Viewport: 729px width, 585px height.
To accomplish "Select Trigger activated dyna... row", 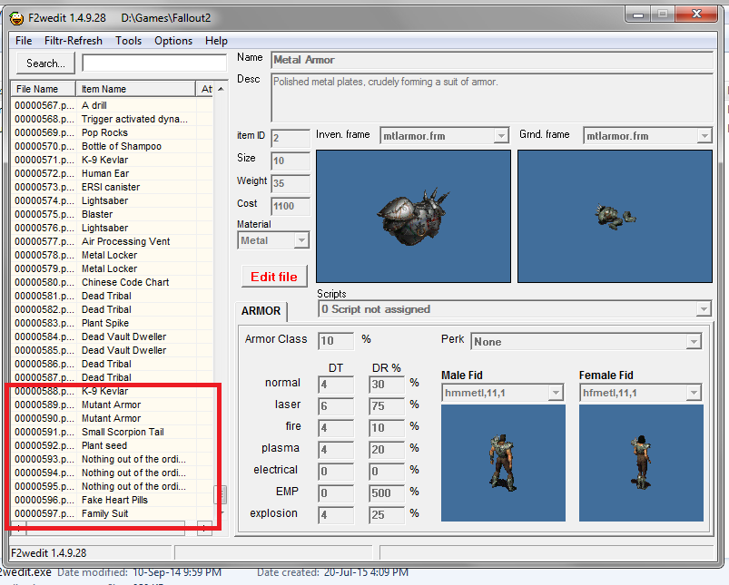I will [x=112, y=119].
